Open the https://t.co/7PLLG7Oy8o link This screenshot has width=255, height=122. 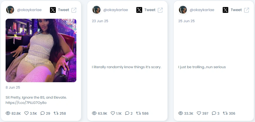click(x=26, y=103)
